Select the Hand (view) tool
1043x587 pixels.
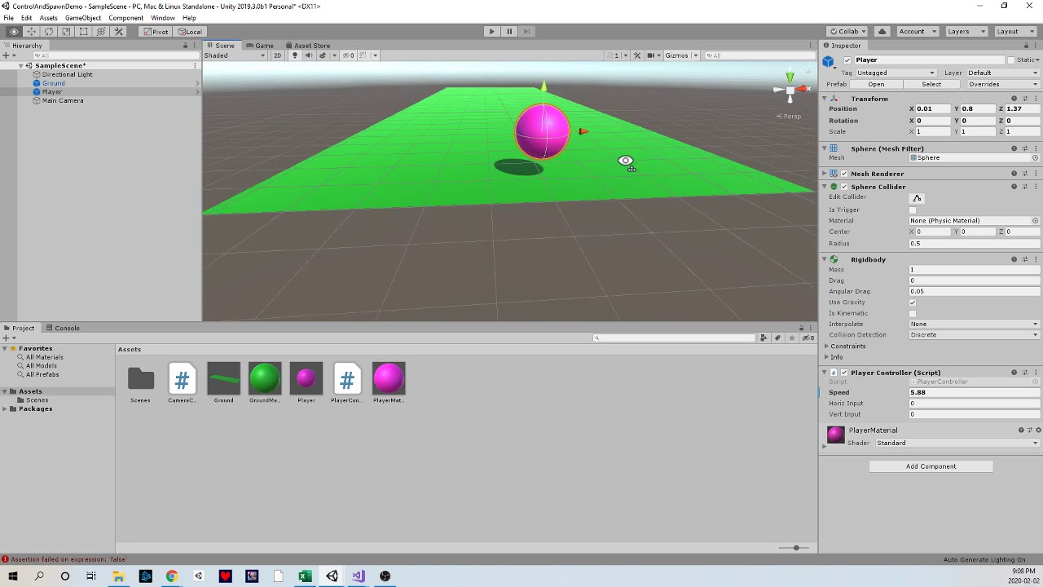click(x=14, y=32)
